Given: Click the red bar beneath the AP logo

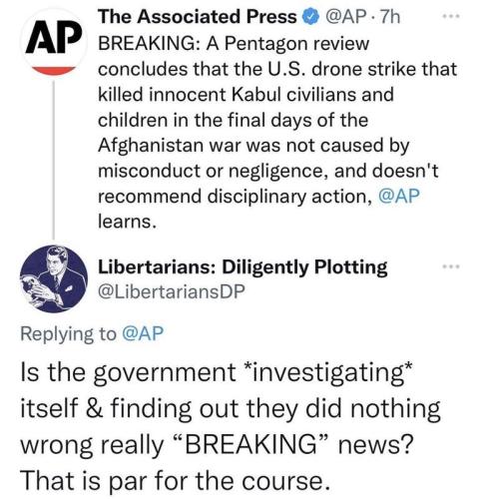Looking at the screenshot, I should pos(53,71).
